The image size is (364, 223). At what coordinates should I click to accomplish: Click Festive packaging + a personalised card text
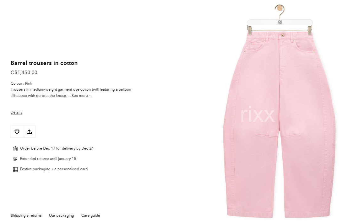pos(54,169)
